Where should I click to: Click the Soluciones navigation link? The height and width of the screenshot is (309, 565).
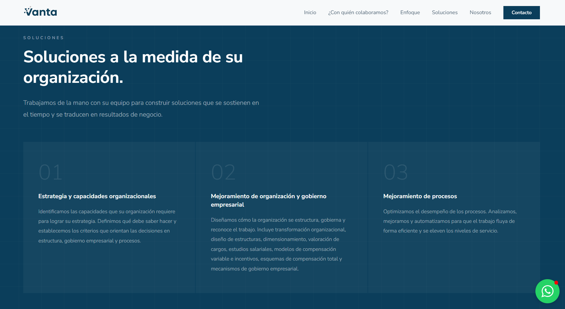pyautogui.click(x=445, y=13)
